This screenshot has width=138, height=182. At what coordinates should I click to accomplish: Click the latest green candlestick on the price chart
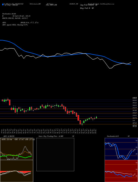click(96, 117)
